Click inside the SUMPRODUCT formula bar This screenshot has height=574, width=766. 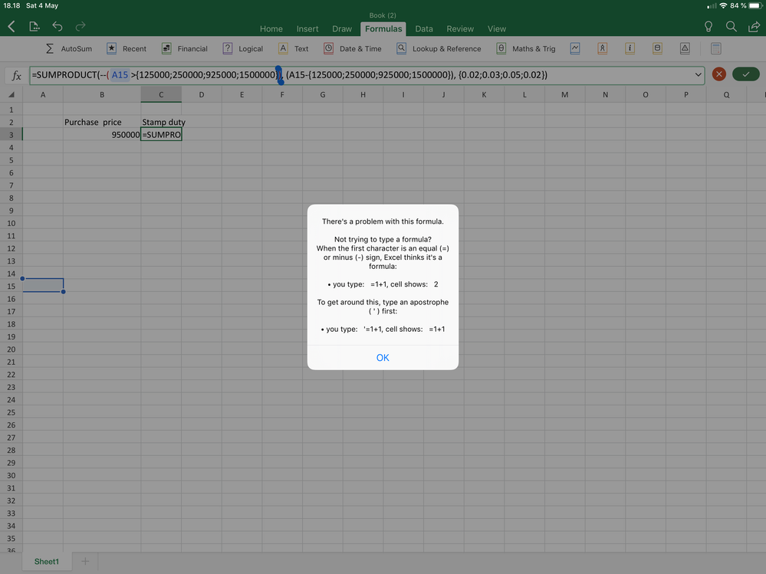click(367, 75)
